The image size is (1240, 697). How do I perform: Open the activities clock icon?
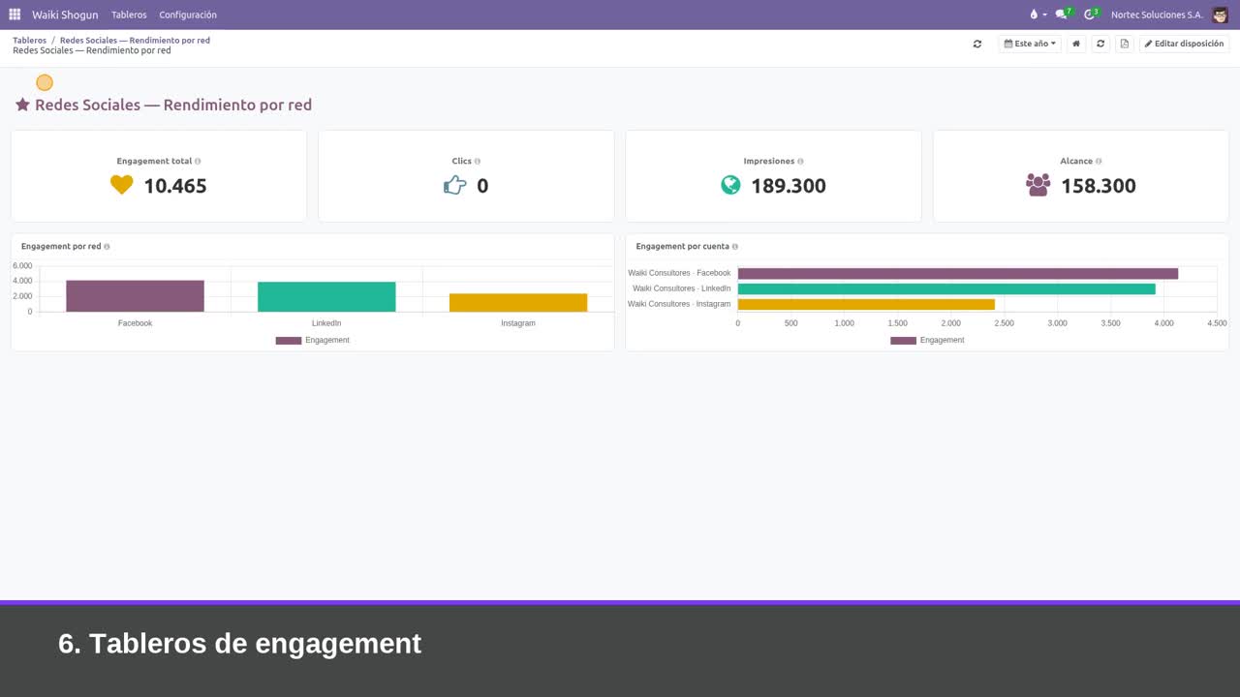click(x=1091, y=15)
